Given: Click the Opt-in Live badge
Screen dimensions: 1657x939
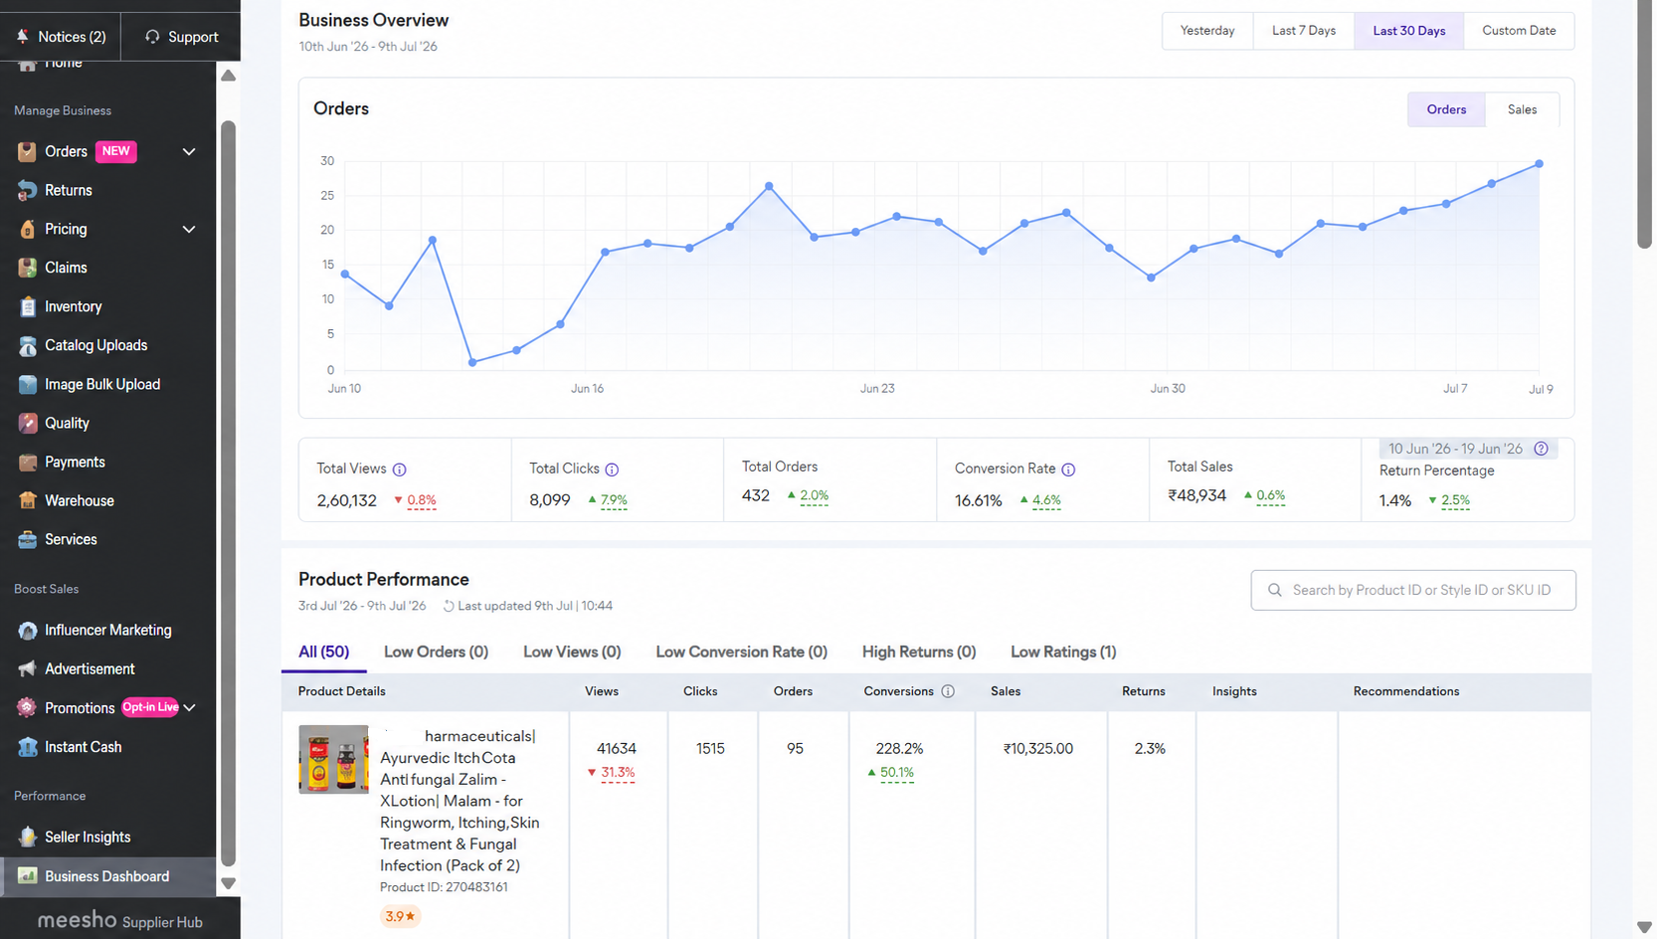Looking at the screenshot, I should (150, 707).
